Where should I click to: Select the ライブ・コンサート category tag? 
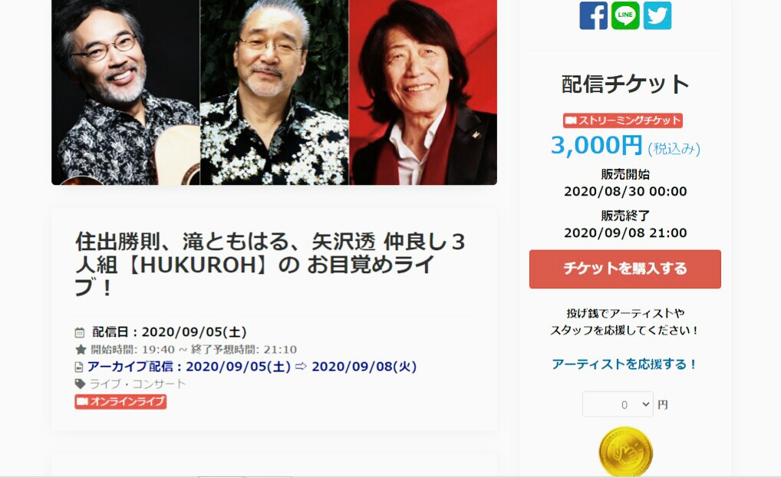137,384
